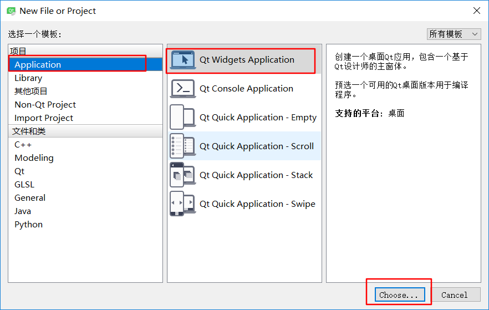489x310 pixels.
Task: Select the Non-Qt Project category
Action: tap(85, 104)
